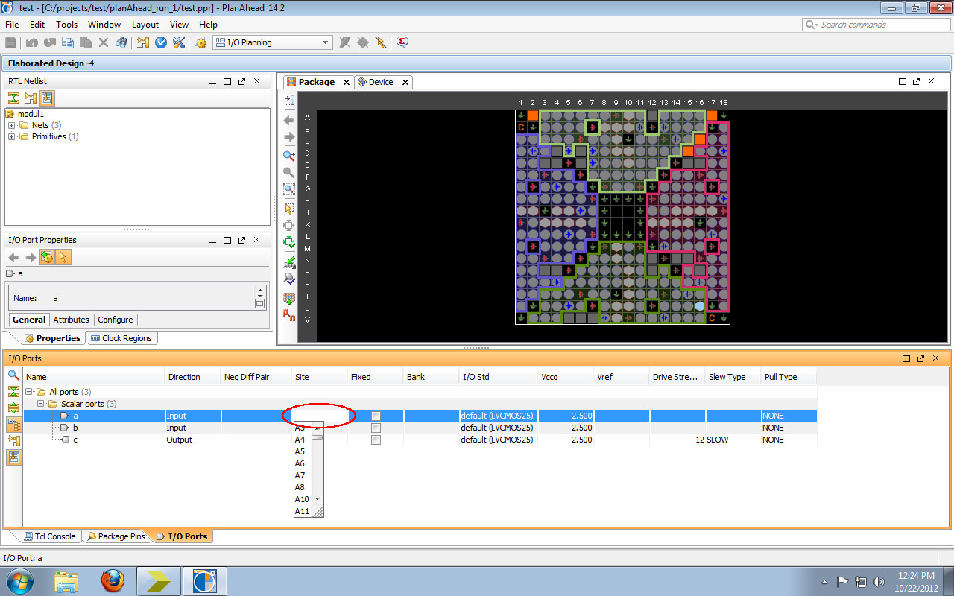This screenshot has height=596, width=954.
Task: Check the Fixed checkbox for port b
Action: pos(376,428)
